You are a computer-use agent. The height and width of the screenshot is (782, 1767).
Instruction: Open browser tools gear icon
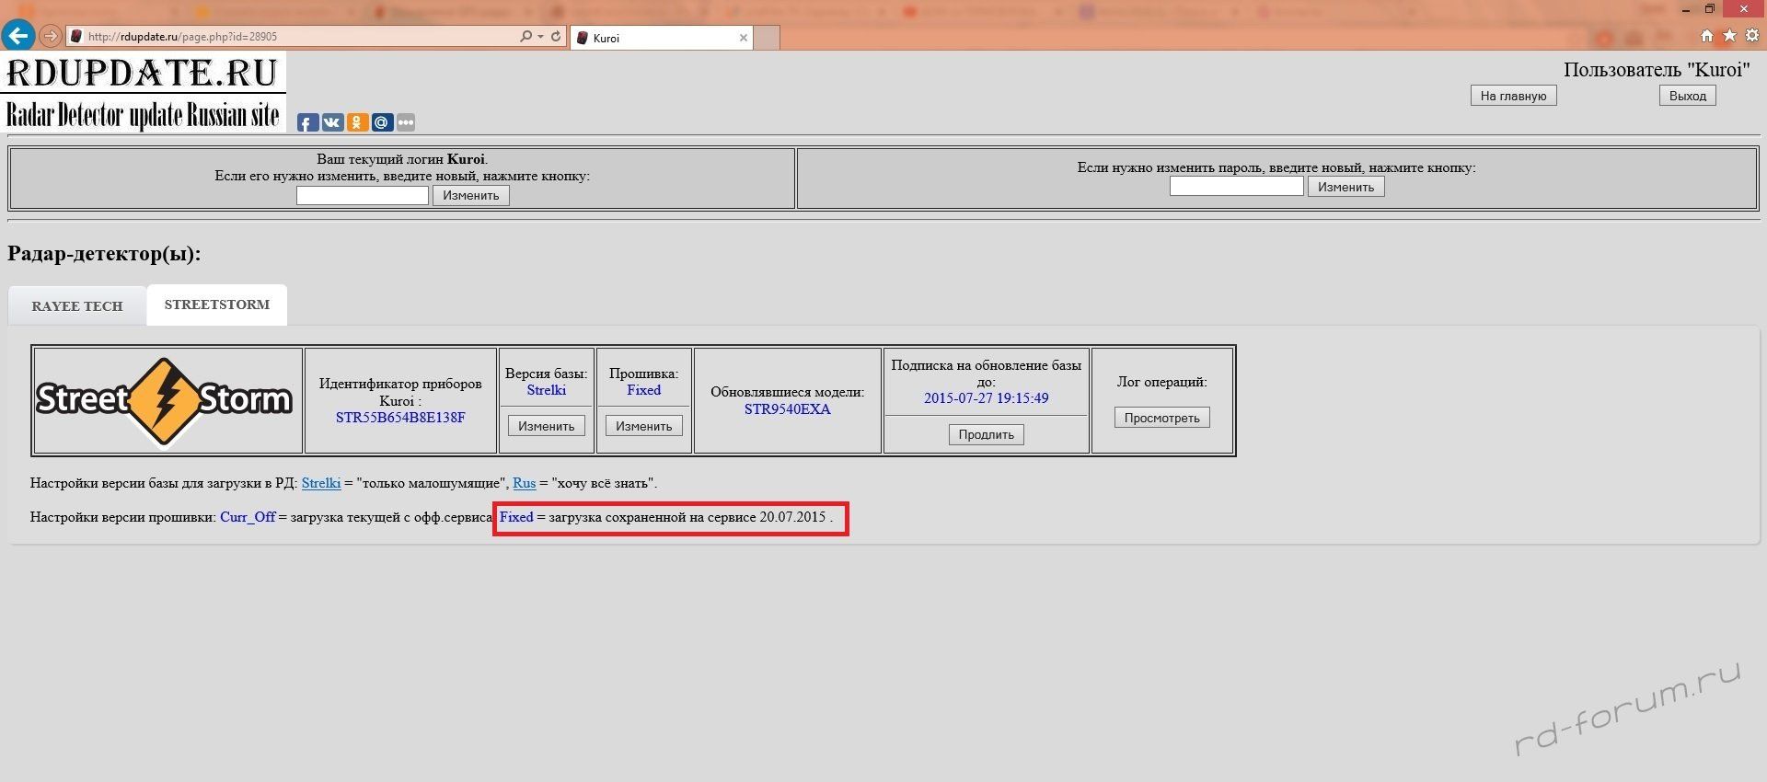[x=1752, y=36]
